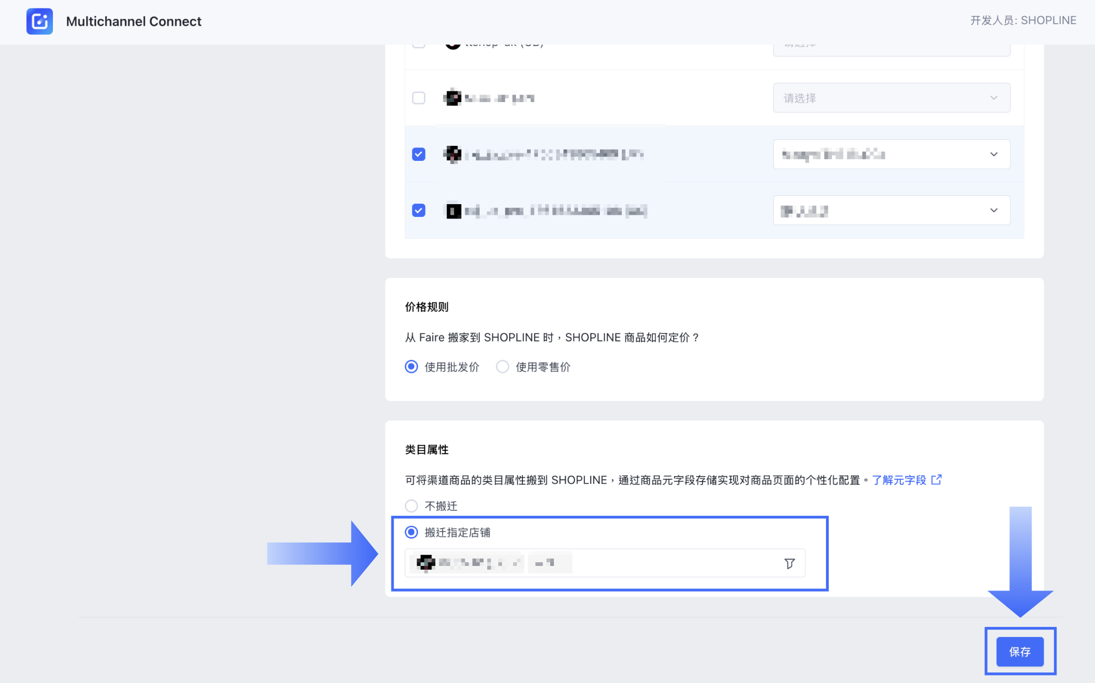The width and height of the screenshot is (1095, 683).
Task: Click the filter funnel icon in store field
Action: click(789, 563)
